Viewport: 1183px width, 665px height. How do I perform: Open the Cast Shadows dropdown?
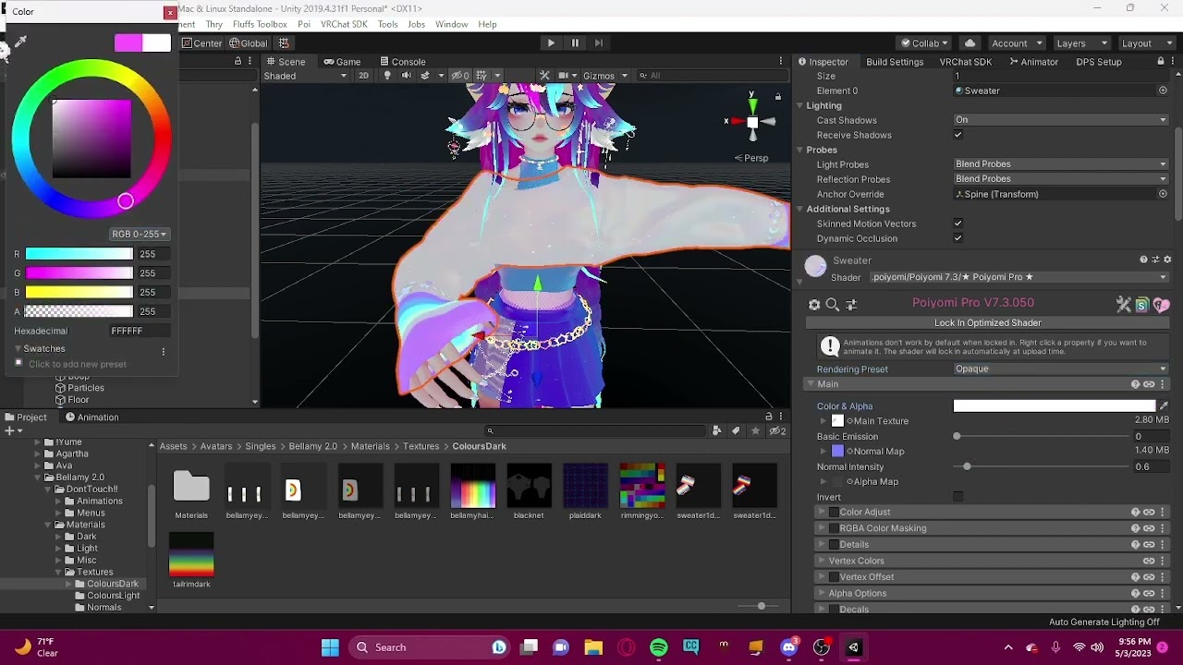pyautogui.click(x=1062, y=120)
